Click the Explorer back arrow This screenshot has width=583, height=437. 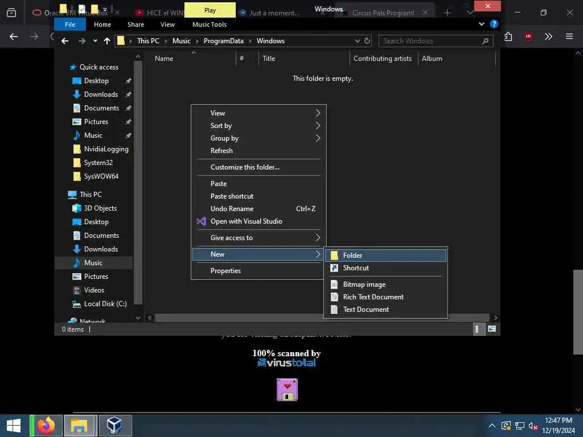tap(65, 41)
